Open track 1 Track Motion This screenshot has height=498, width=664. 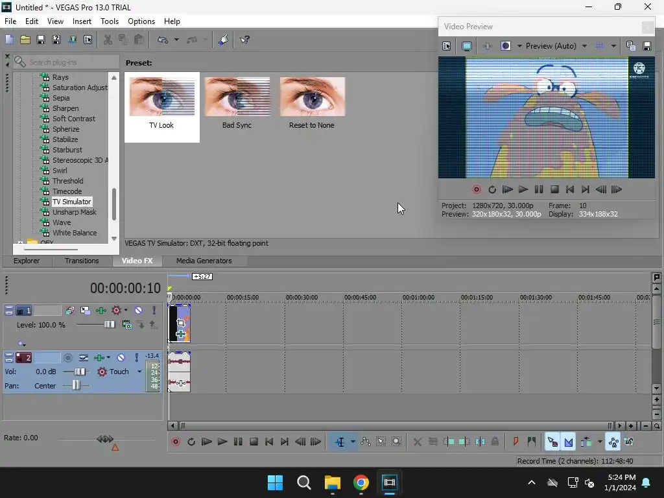coord(85,311)
